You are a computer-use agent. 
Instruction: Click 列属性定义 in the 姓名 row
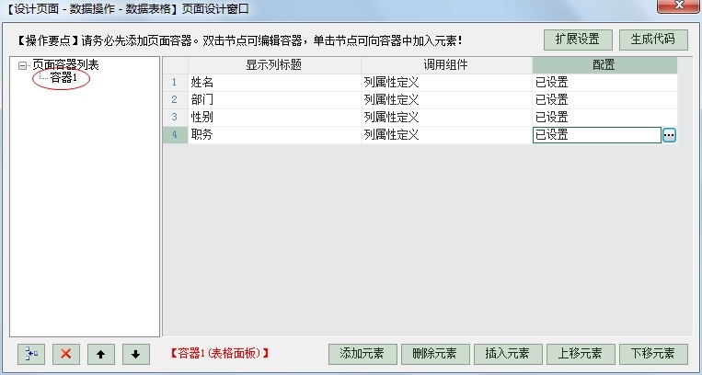click(446, 83)
